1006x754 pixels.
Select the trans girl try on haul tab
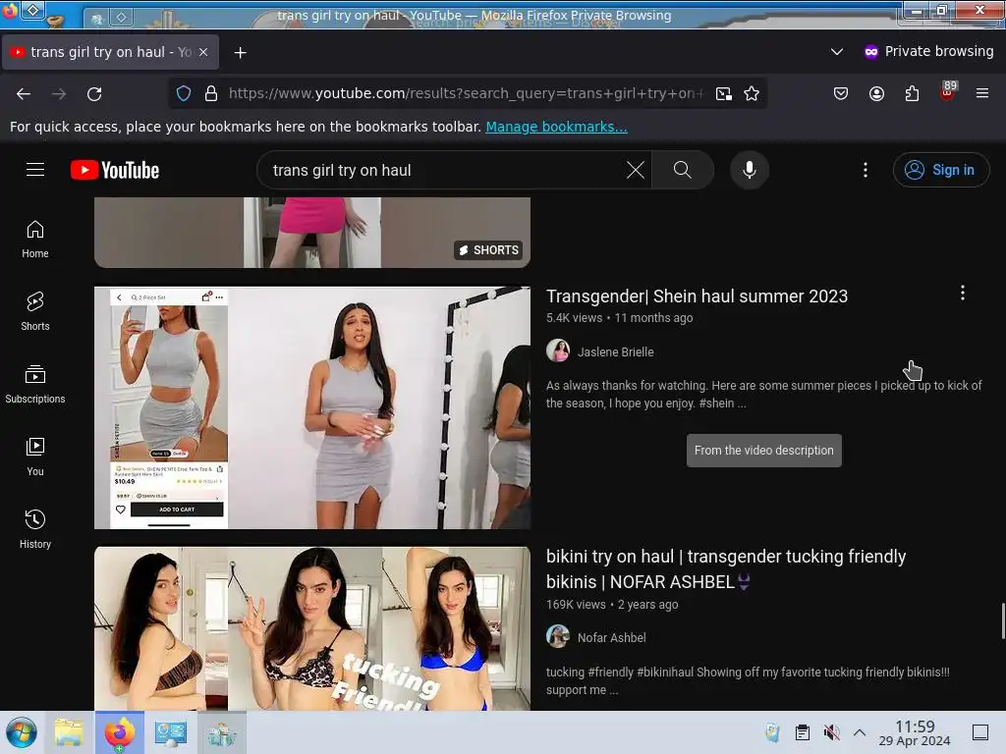click(x=110, y=52)
